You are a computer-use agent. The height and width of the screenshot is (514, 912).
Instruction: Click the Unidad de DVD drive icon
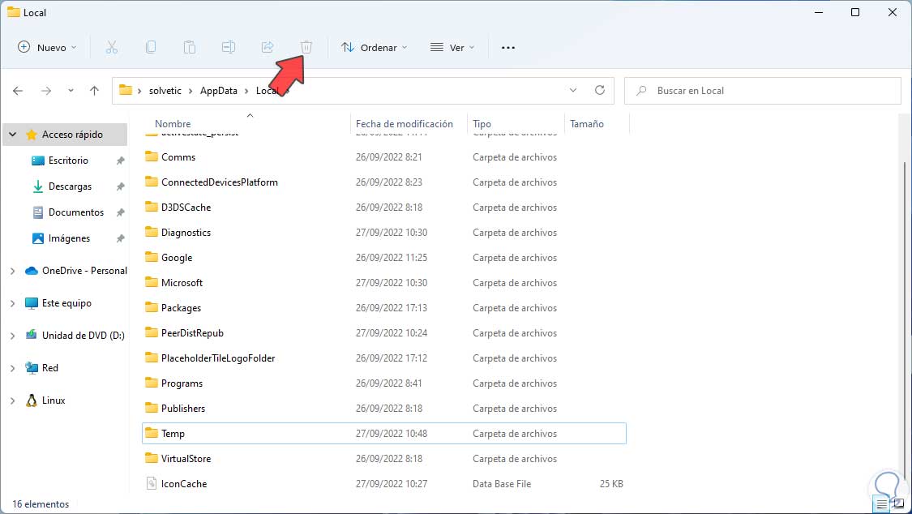coord(32,335)
